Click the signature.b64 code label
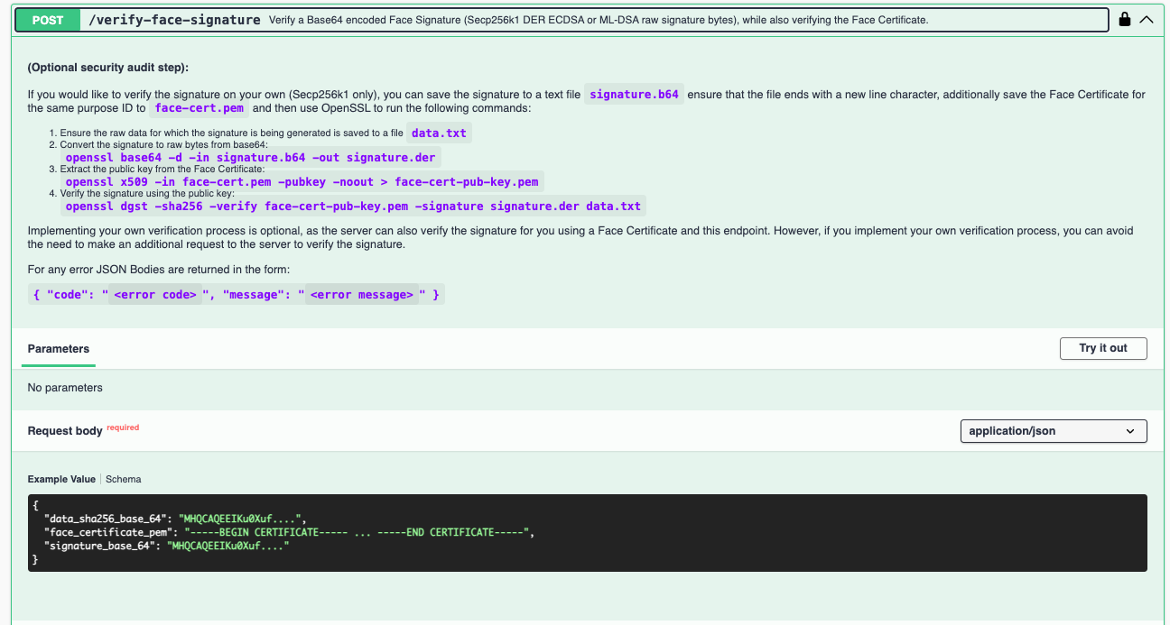Image resolution: width=1170 pixels, height=625 pixels. pyautogui.click(x=634, y=94)
